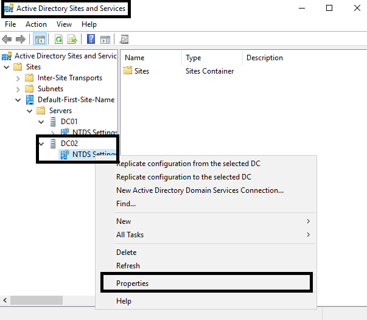
Task: Toggle Show/Hide Console Tree toolbar icon
Action: pos(40,39)
